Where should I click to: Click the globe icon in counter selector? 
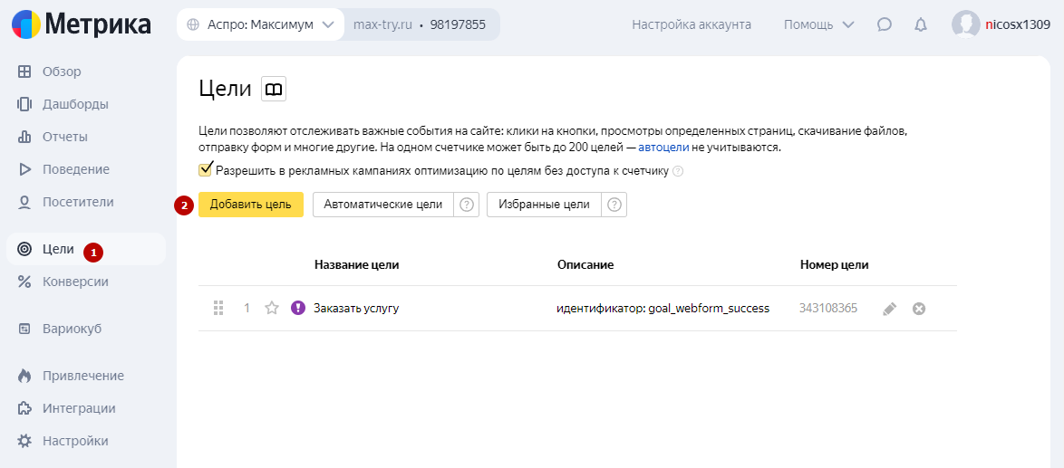193,24
